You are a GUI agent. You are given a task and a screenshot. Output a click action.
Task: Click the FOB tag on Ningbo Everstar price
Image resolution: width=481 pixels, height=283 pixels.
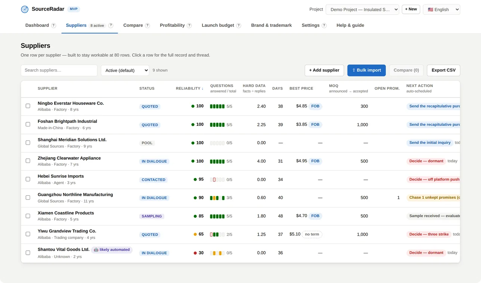pos(315,106)
